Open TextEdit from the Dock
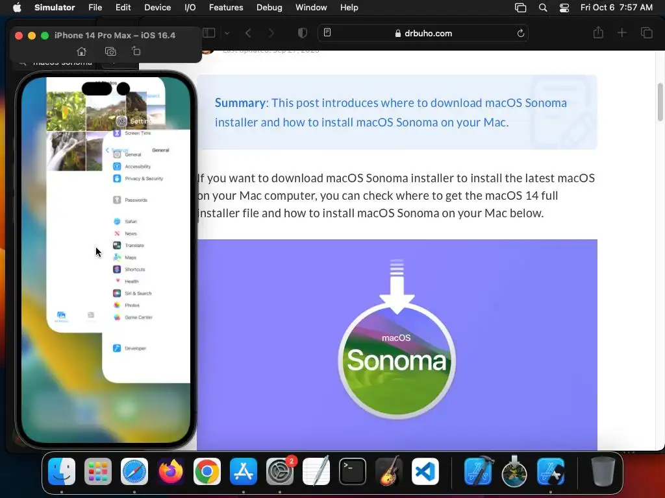 316,471
